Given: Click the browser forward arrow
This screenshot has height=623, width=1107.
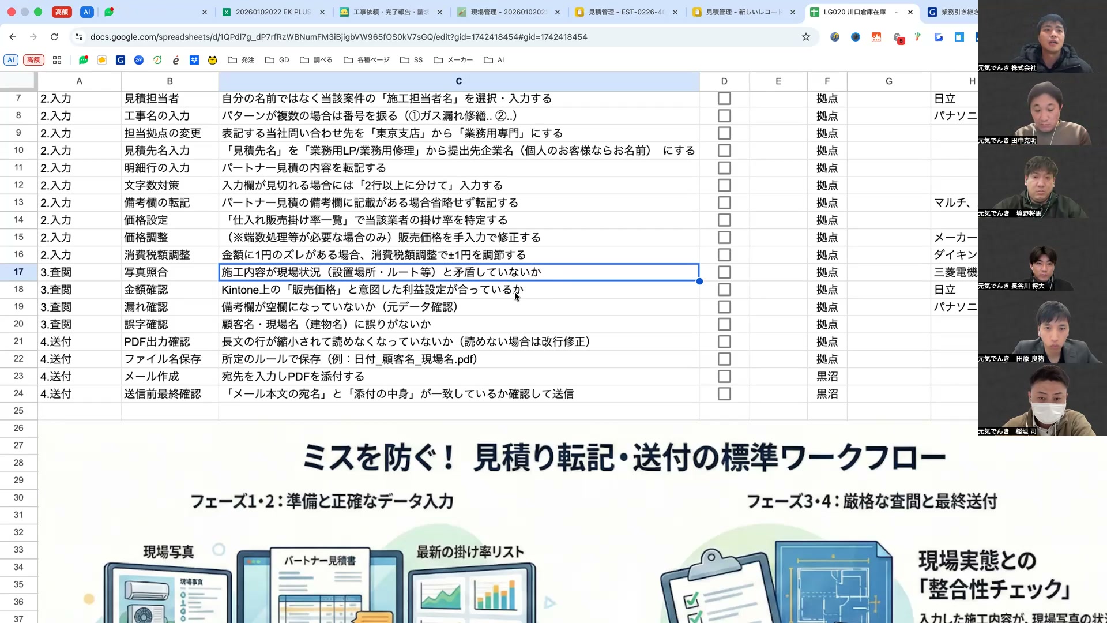Looking at the screenshot, I should click(33, 37).
